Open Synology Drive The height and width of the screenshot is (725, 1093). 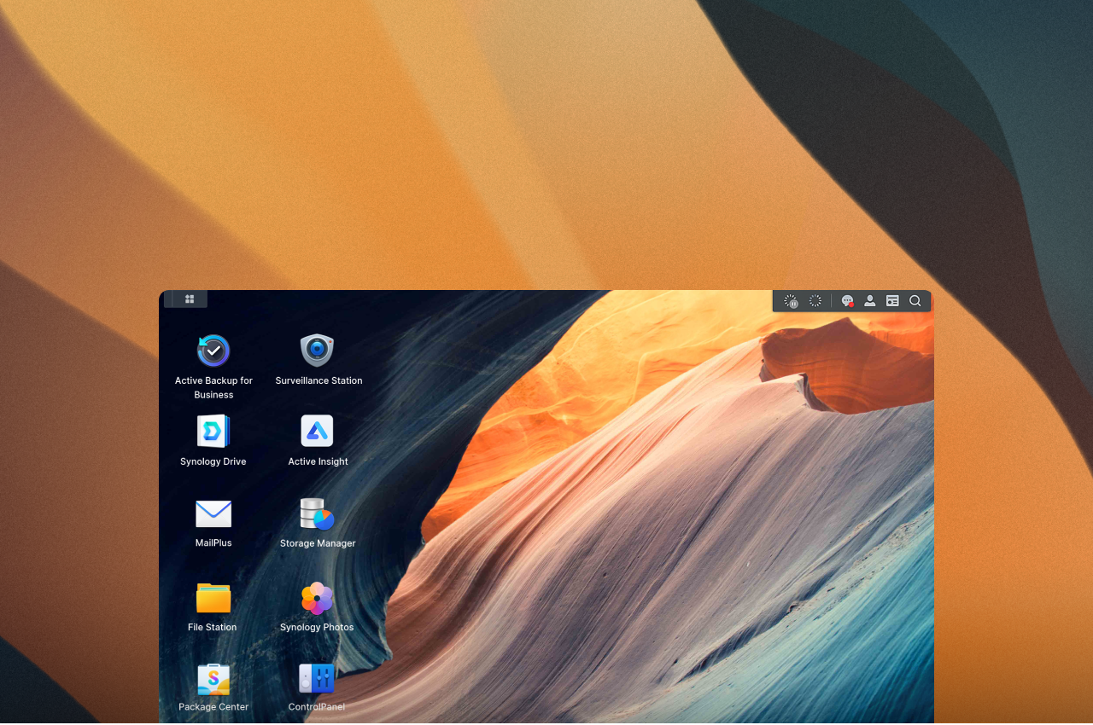[213, 431]
